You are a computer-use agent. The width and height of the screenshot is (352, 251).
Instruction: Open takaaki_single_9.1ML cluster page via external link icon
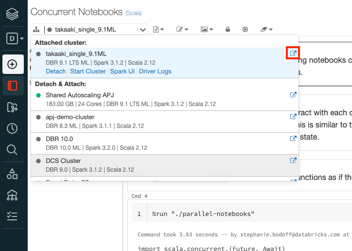point(293,53)
